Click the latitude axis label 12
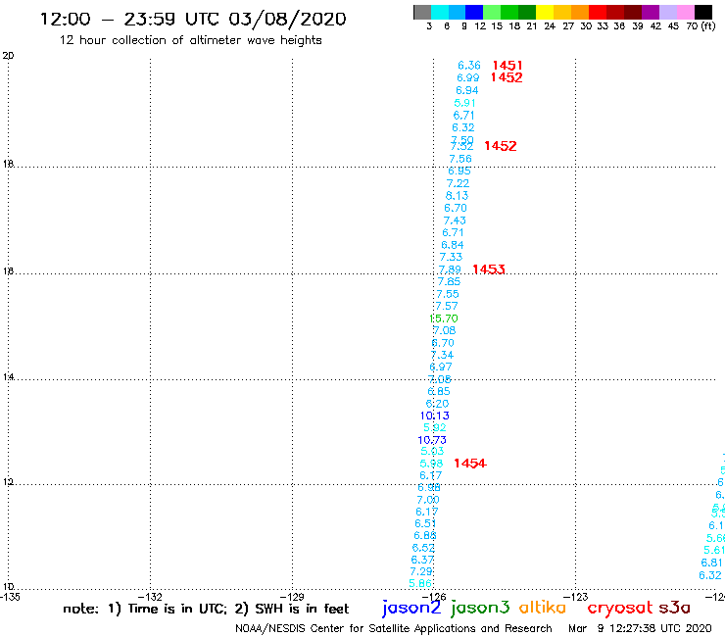Image resolution: width=725 pixels, height=637 pixels. (8, 482)
